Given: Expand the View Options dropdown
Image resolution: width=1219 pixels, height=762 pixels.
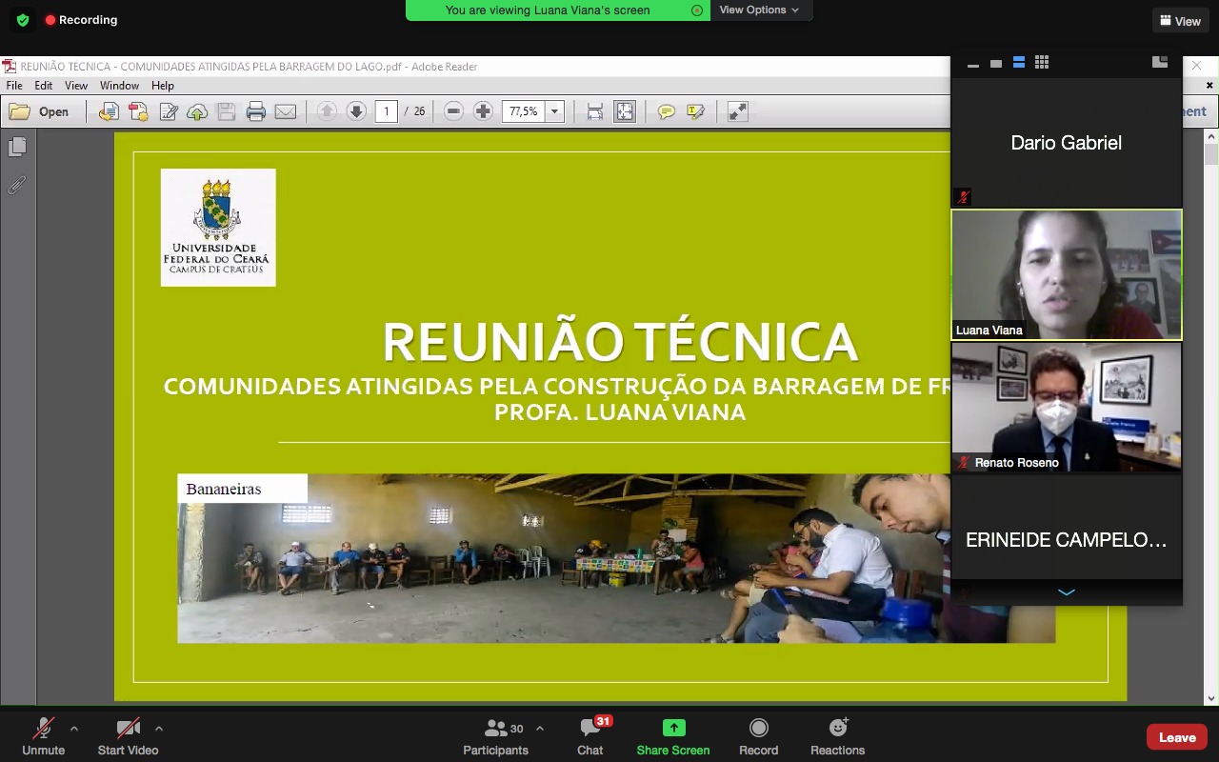Looking at the screenshot, I should pyautogui.click(x=759, y=10).
